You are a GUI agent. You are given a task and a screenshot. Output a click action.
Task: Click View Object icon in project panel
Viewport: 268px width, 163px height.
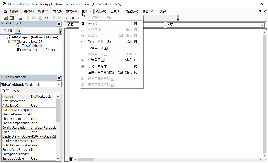click(x=10, y=31)
